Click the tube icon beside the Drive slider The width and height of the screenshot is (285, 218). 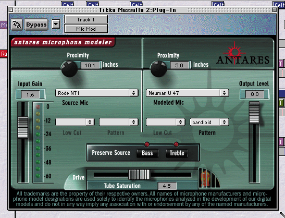[209, 178]
